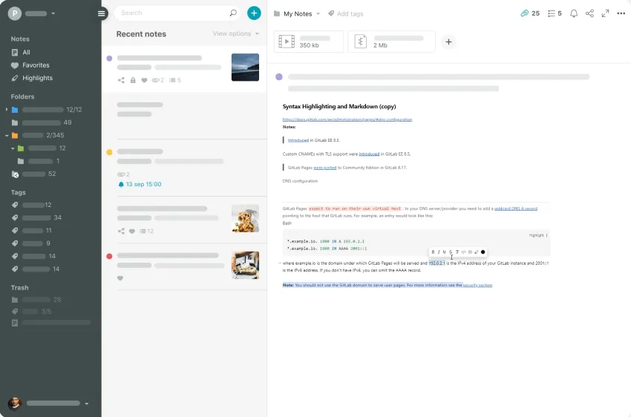Click the highlighter marker icon in format toolbar
This screenshot has width=631, height=417.
coord(477,252)
